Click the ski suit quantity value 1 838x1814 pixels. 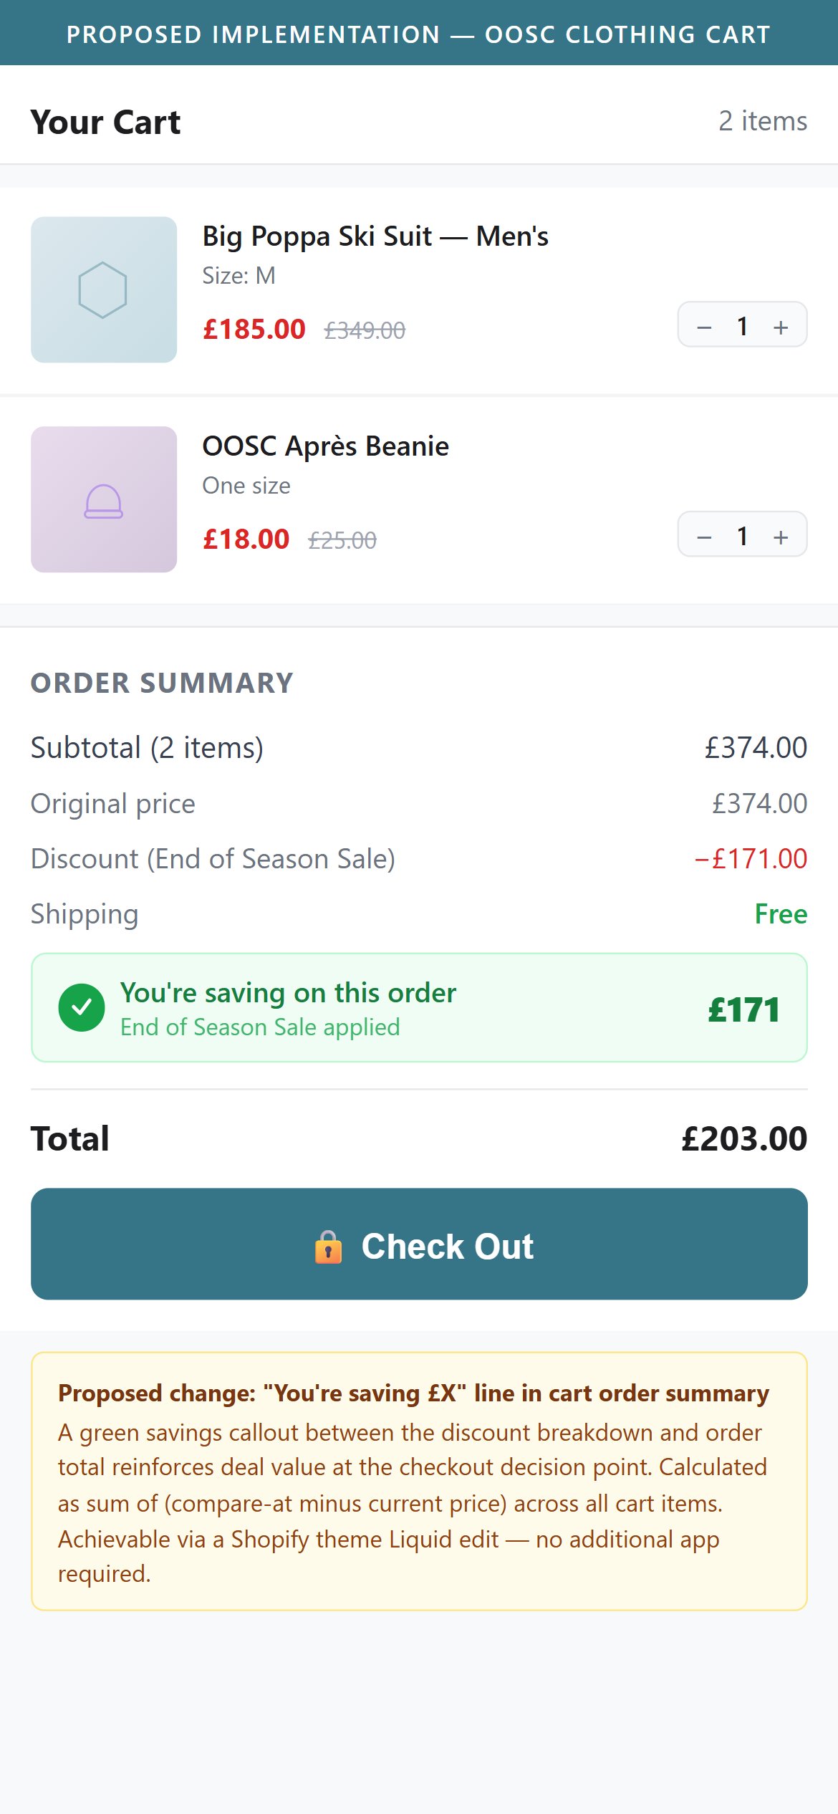[743, 326]
